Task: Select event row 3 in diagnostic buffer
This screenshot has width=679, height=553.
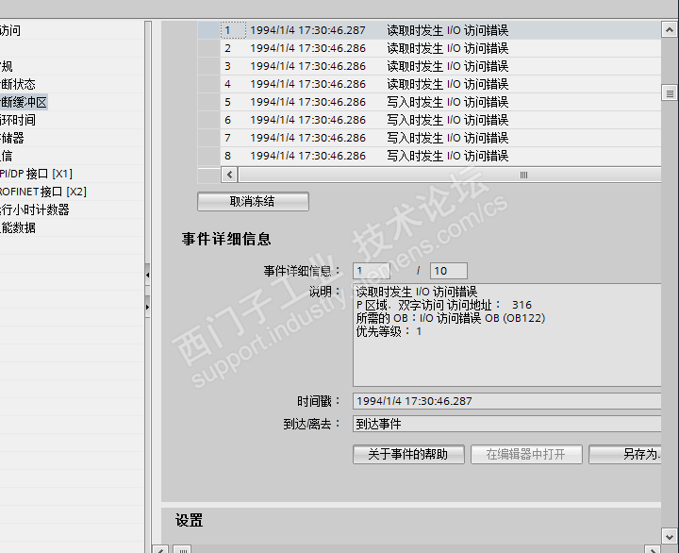Action: pyautogui.click(x=430, y=66)
